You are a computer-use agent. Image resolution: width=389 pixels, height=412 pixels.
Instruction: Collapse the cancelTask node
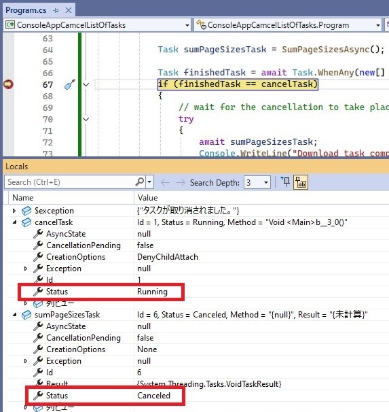[14, 222]
